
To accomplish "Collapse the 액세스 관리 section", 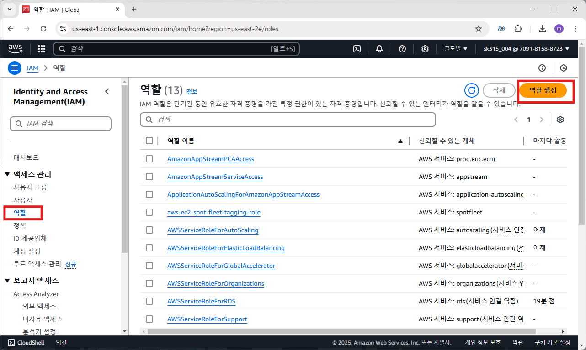I will 7,174.
